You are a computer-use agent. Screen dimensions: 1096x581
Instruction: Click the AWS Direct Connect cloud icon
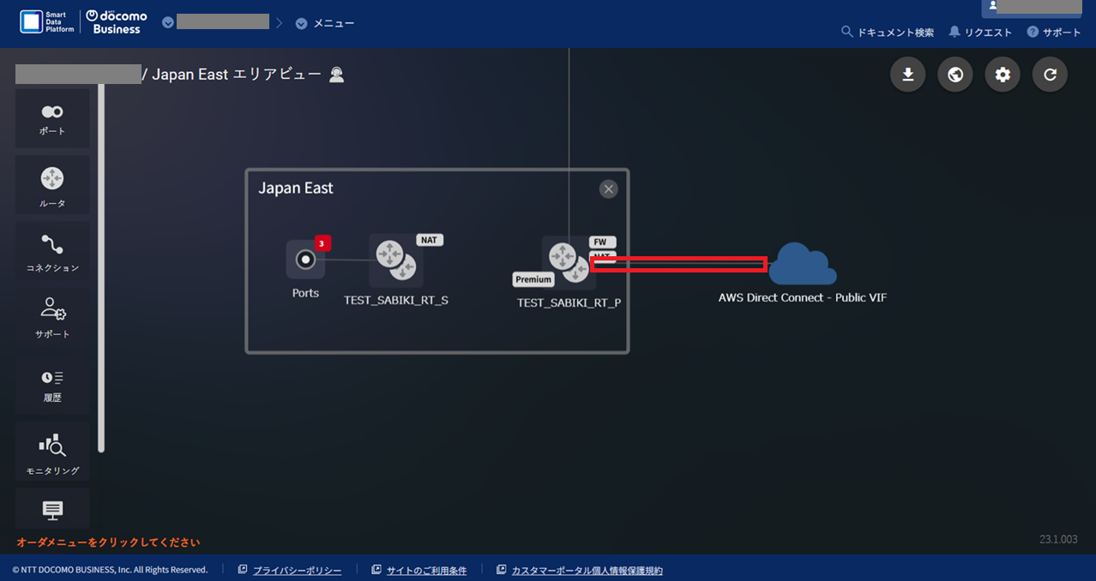click(802, 264)
